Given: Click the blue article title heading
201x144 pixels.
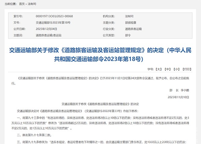Looking at the screenshot, I should pyautogui.click(x=100, y=55).
